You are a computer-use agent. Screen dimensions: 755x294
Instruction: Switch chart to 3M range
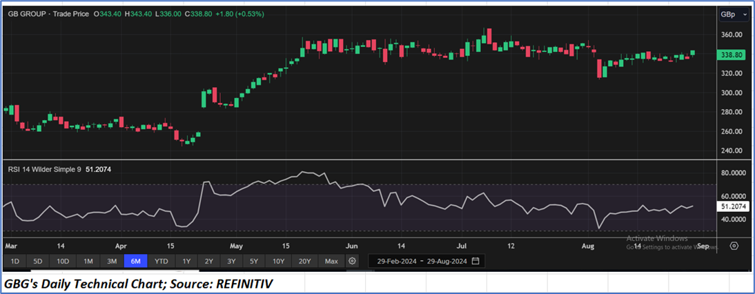(x=112, y=261)
